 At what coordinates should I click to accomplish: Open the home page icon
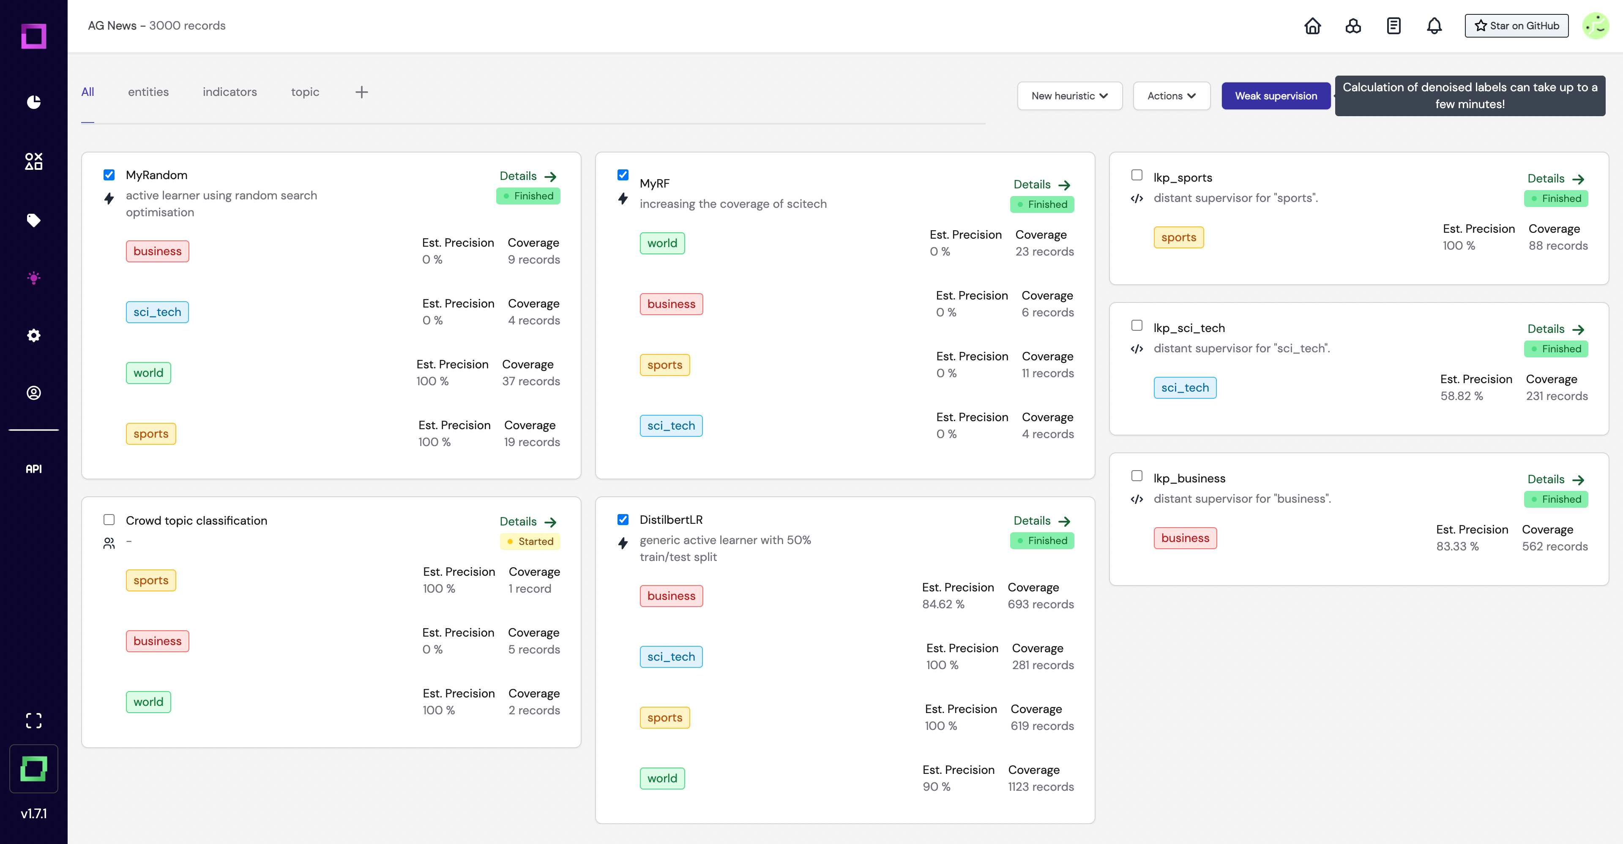pyautogui.click(x=1312, y=26)
